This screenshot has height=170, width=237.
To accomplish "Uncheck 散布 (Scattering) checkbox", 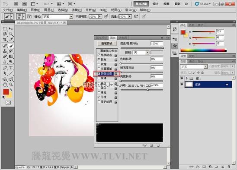I will pos(99,60).
